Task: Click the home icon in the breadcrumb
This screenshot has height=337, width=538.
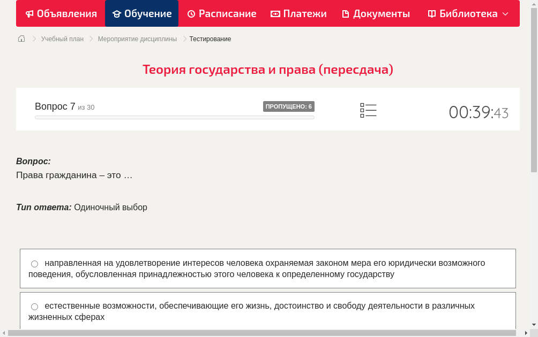Action: tap(21, 39)
